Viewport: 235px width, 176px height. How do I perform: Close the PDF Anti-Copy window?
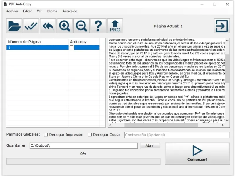point(227,4)
